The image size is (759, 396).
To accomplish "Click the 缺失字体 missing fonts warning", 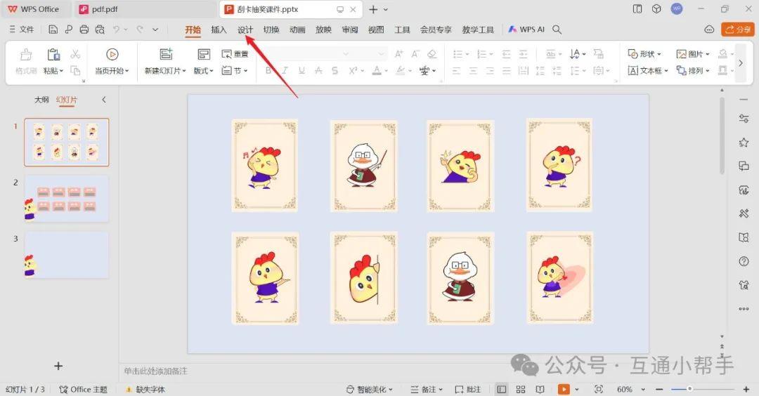I will click(145, 389).
